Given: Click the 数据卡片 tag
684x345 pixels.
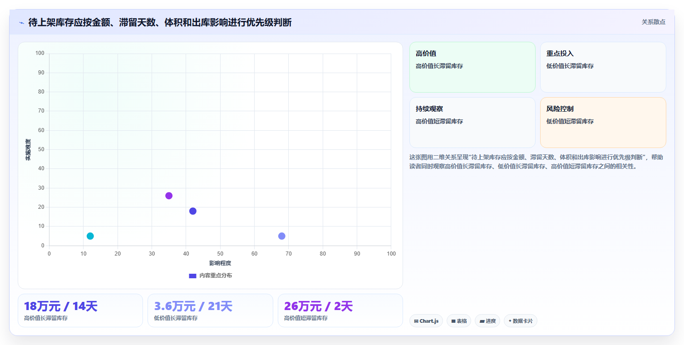Looking at the screenshot, I should click(521, 321).
